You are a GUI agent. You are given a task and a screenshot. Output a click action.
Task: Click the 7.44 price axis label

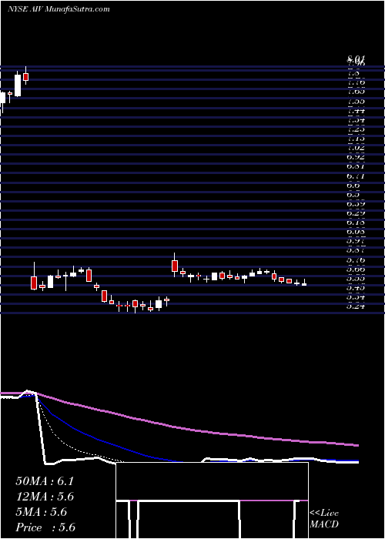point(356,111)
